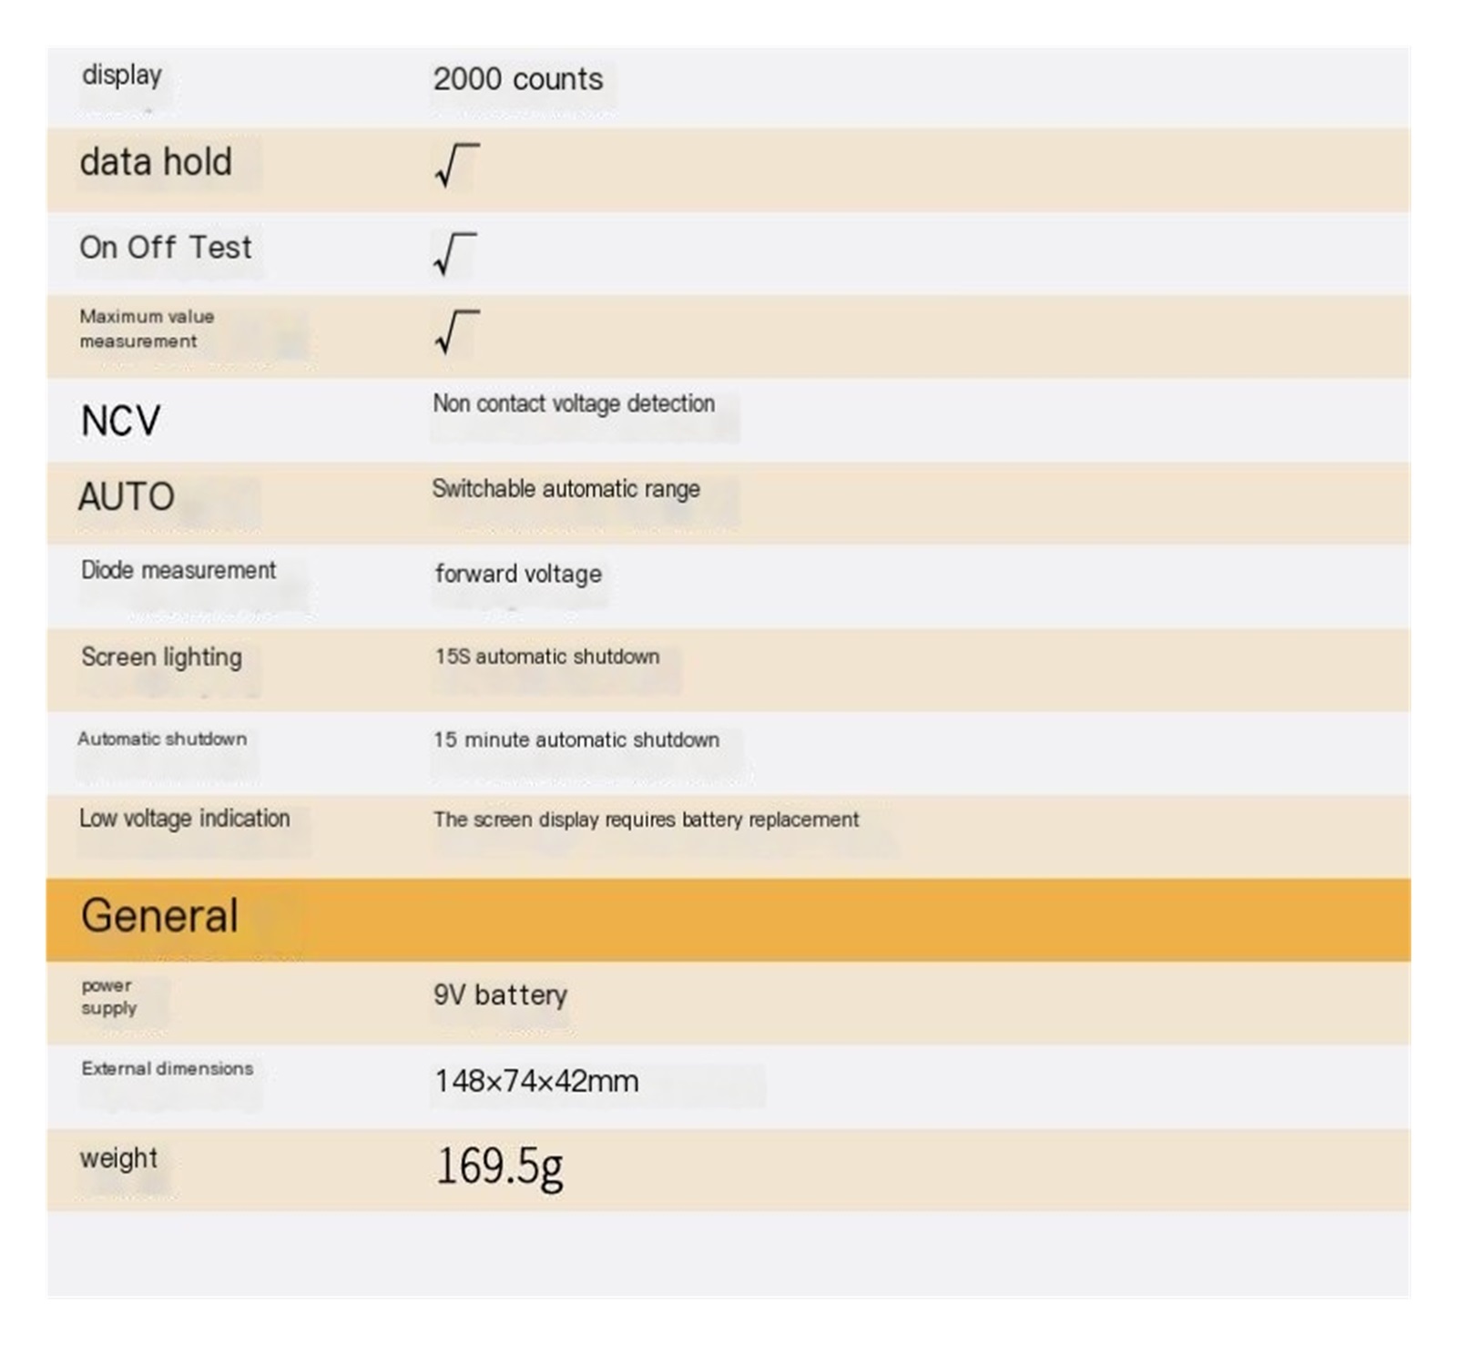Click 'Non contact voltage detection' text

click(x=574, y=403)
